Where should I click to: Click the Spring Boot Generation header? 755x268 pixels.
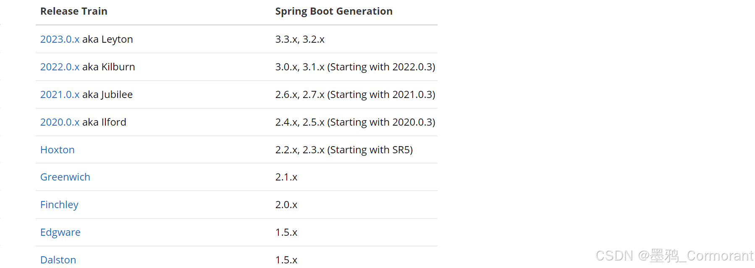pos(334,11)
